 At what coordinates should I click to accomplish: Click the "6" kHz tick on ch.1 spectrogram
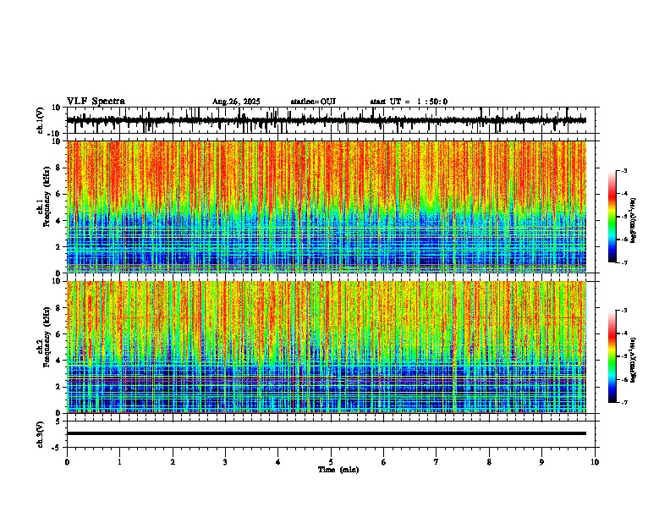click(x=59, y=195)
